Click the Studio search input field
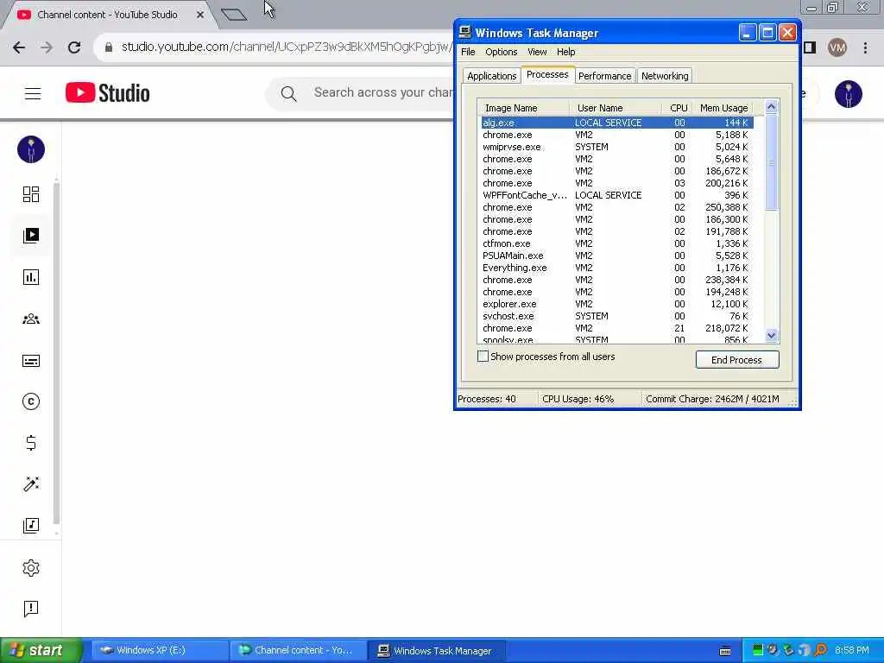The height and width of the screenshot is (663, 884). (x=382, y=93)
